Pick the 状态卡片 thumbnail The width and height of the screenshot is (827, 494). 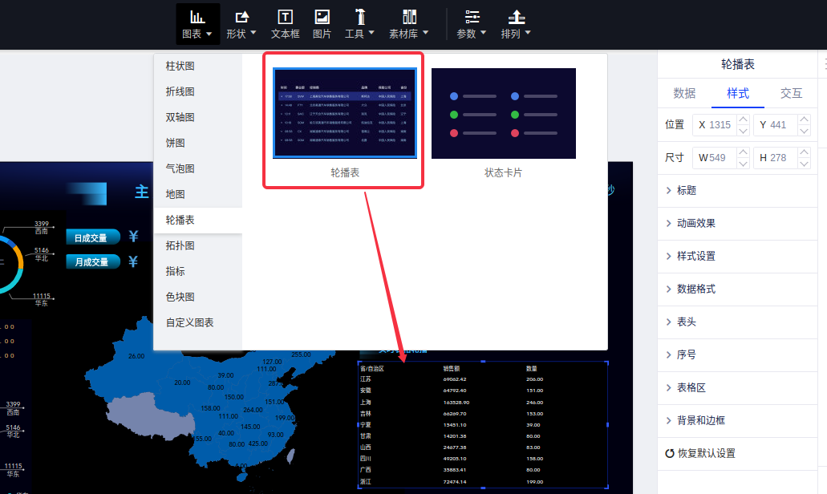click(x=503, y=115)
